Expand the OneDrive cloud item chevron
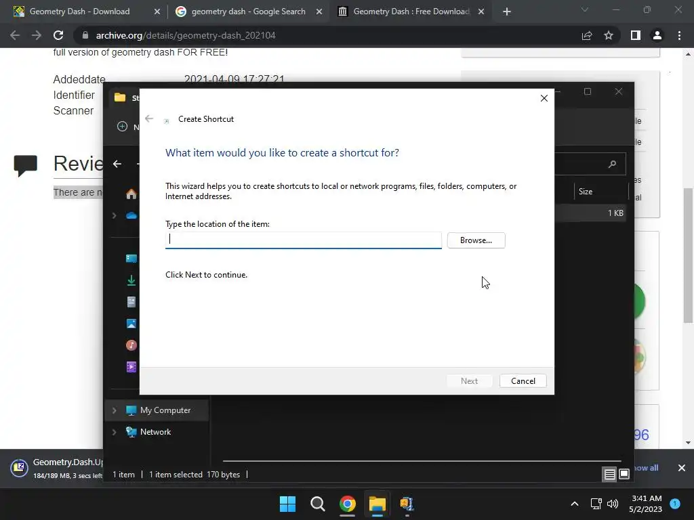The width and height of the screenshot is (694, 520). click(114, 215)
